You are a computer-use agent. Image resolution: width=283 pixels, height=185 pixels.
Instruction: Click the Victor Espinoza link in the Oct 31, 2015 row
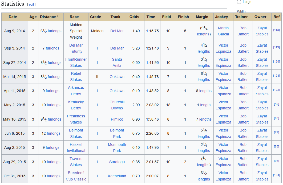[x=223, y=176]
